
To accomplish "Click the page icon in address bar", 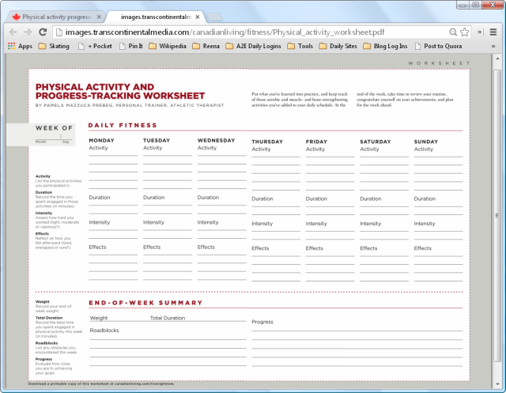I will coord(59,32).
